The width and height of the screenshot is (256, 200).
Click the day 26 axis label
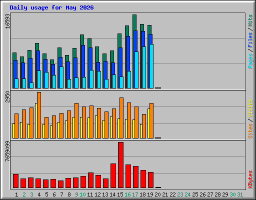pos(202,194)
